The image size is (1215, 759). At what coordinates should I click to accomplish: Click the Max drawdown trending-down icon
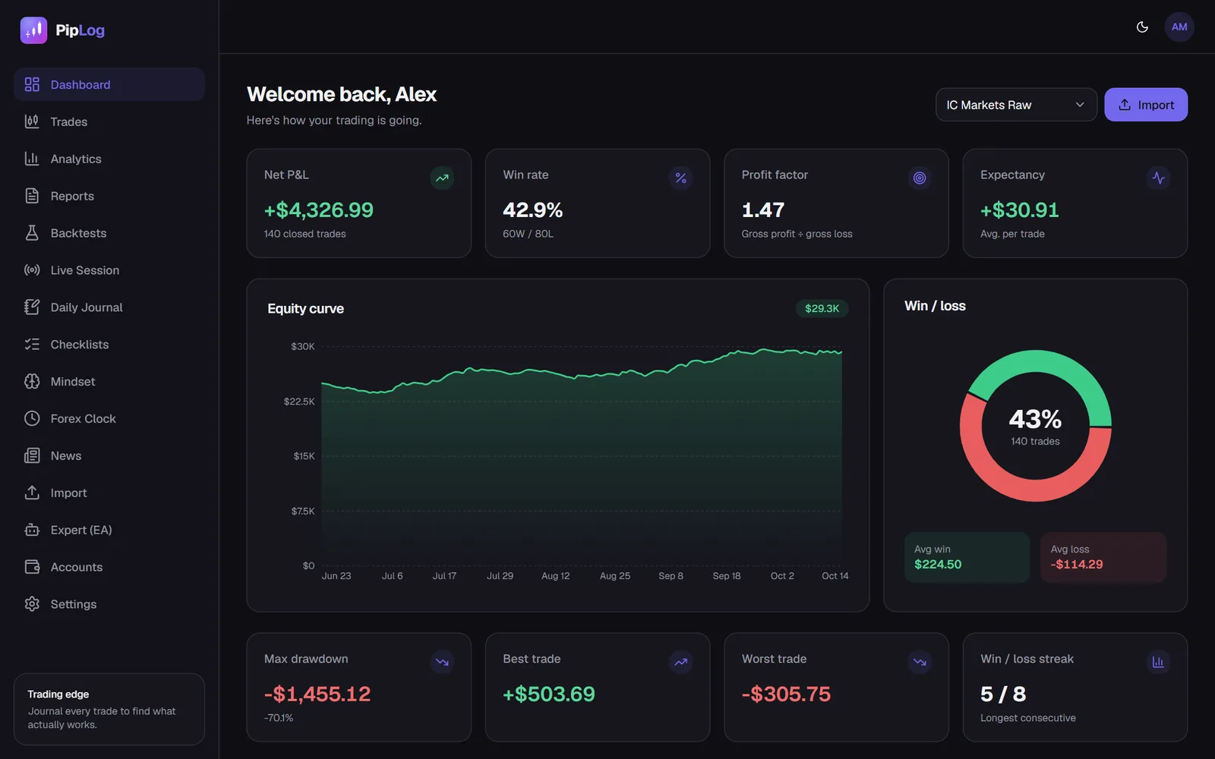442,662
